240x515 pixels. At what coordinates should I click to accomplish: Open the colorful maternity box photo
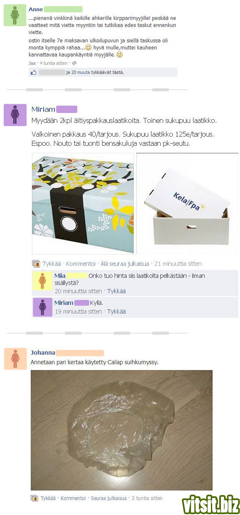pyautogui.click(x=83, y=204)
